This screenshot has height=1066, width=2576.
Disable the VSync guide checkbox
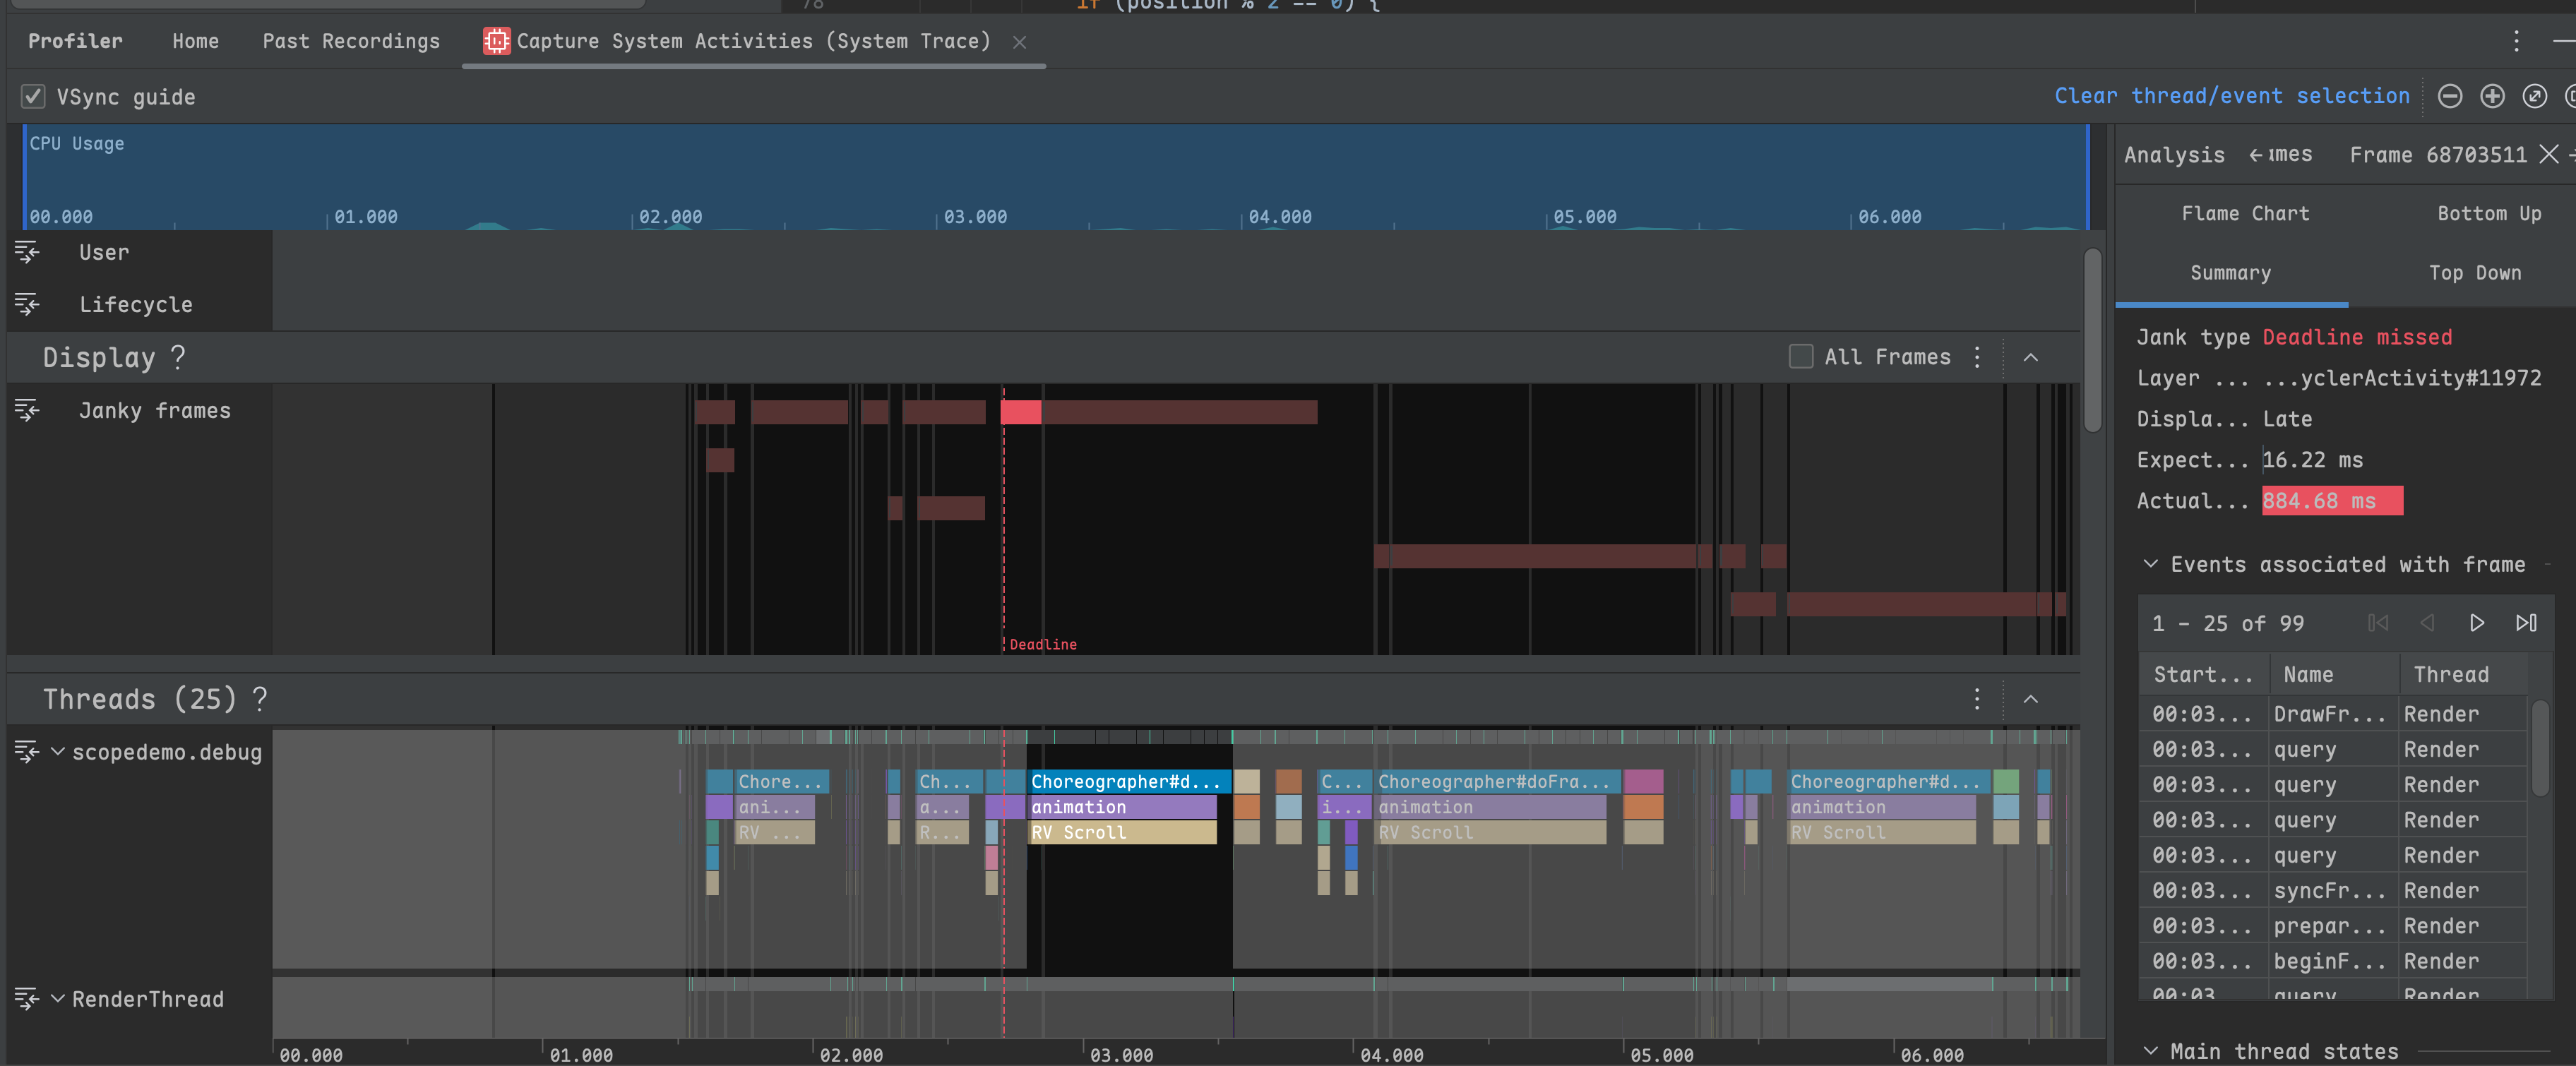click(33, 97)
